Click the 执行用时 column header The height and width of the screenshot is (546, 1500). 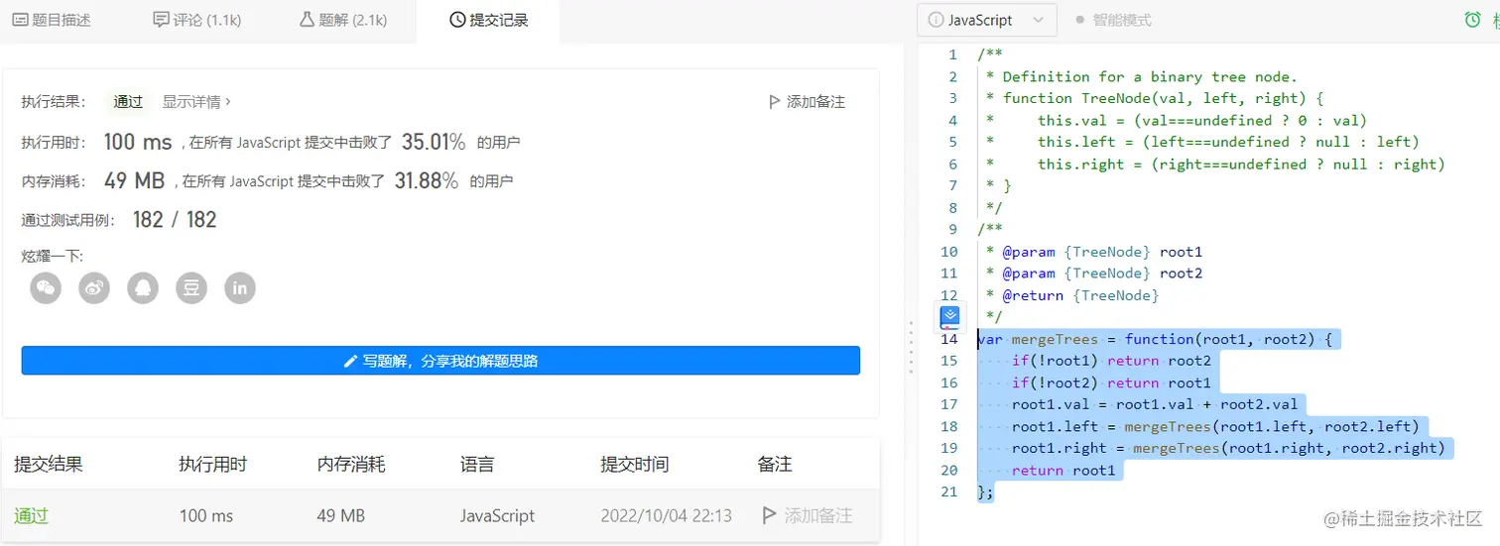(212, 464)
